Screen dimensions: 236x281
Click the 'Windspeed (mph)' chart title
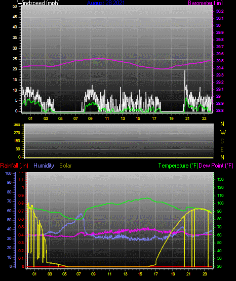click(x=38, y=3)
